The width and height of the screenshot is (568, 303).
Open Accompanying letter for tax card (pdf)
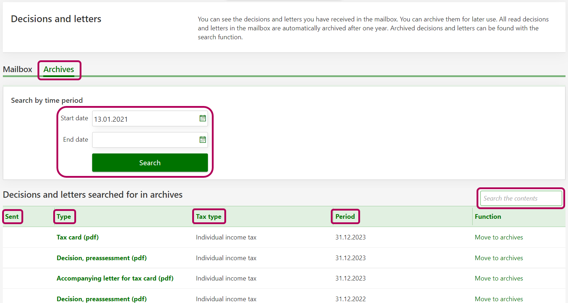(x=115, y=278)
